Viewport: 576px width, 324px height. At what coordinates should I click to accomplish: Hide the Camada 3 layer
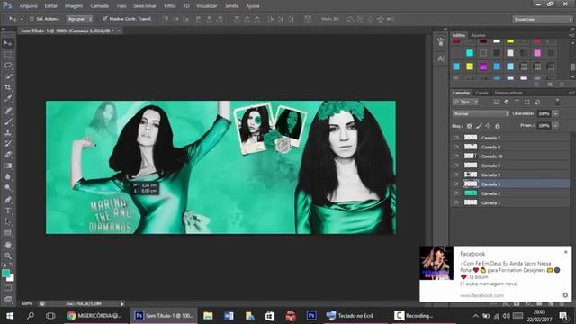pos(456,184)
